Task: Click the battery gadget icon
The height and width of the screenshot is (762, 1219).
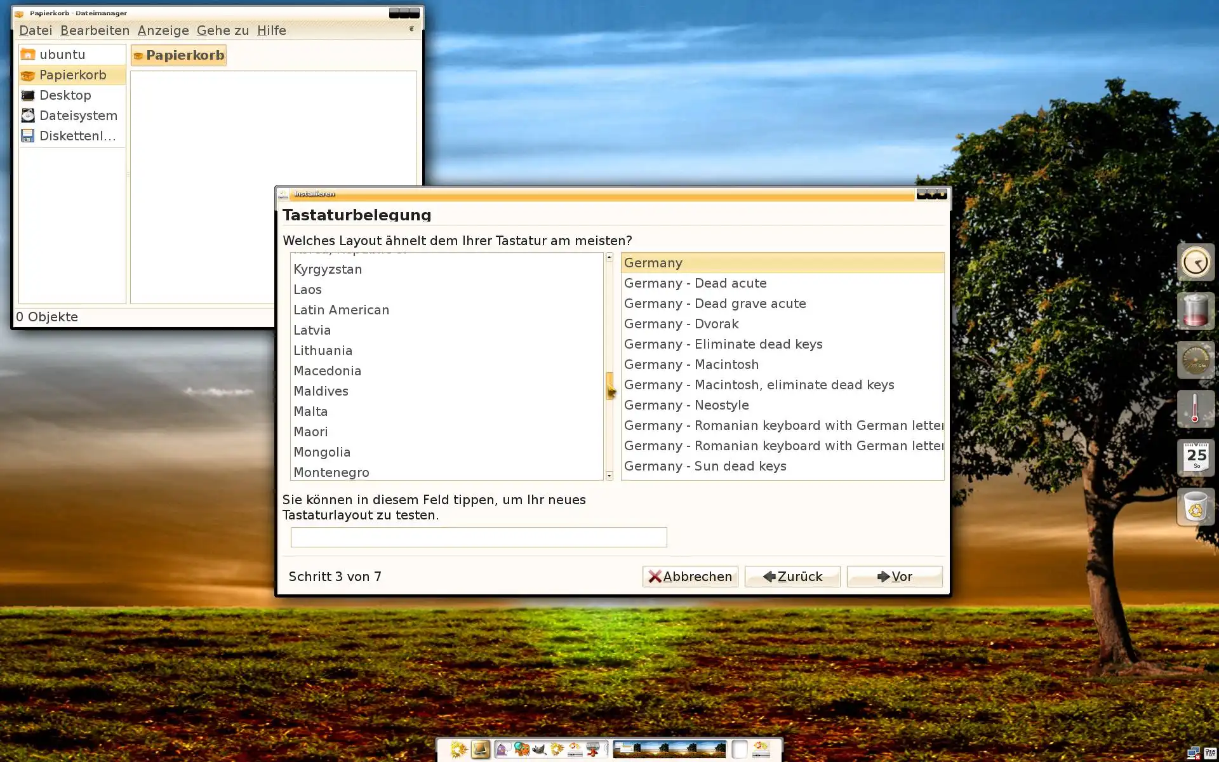Action: tap(1196, 311)
